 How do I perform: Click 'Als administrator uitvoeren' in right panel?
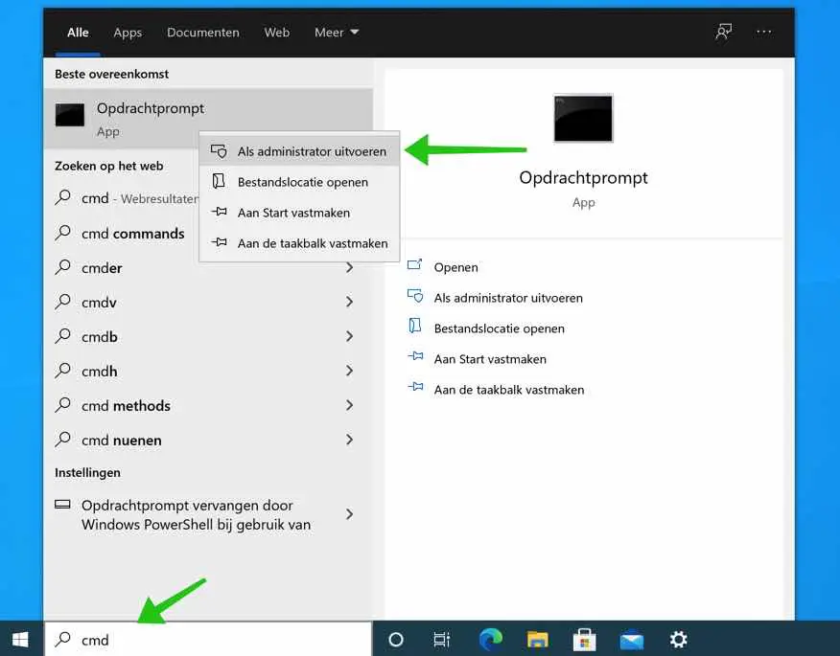(508, 298)
